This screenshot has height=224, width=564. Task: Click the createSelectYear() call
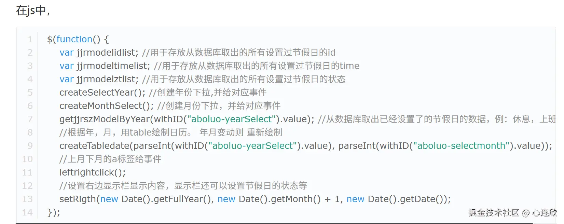click(x=102, y=93)
